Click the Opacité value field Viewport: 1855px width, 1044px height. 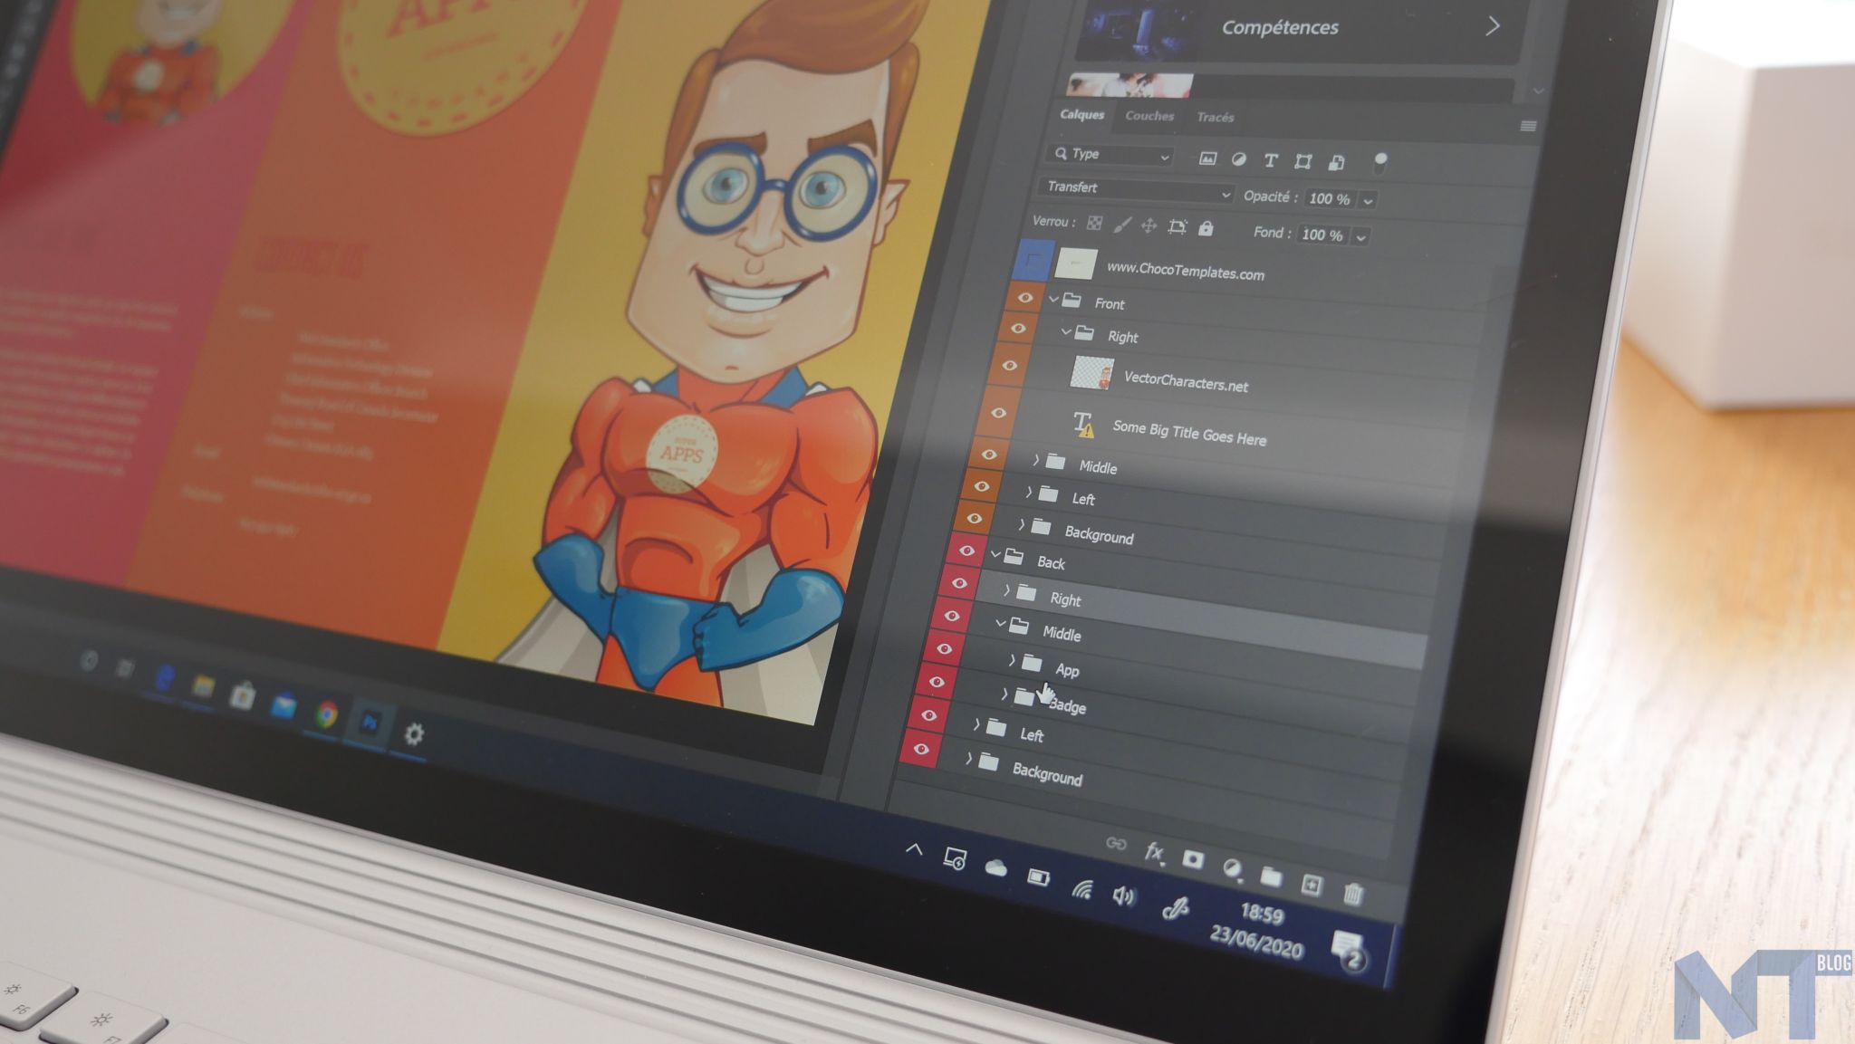pyautogui.click(x=1329, y=198)
